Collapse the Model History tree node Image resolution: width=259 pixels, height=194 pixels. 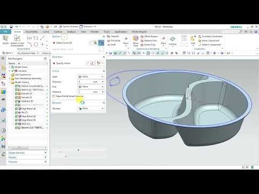coord(10,82)
